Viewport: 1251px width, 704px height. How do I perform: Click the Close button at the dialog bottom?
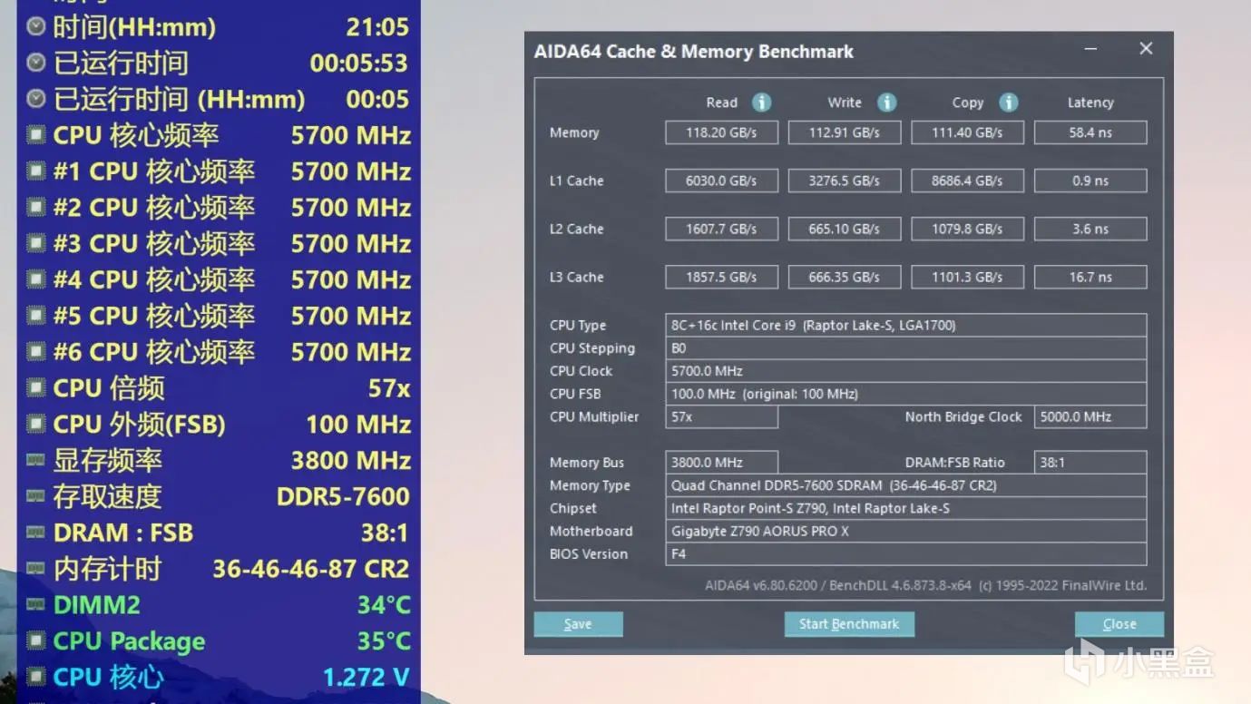click(x=1119, y=624)
